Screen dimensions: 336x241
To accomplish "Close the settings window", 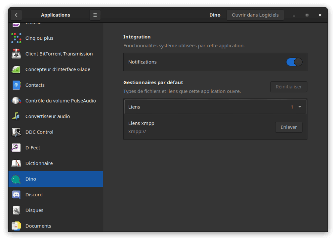I will click(x=320, y=15).
